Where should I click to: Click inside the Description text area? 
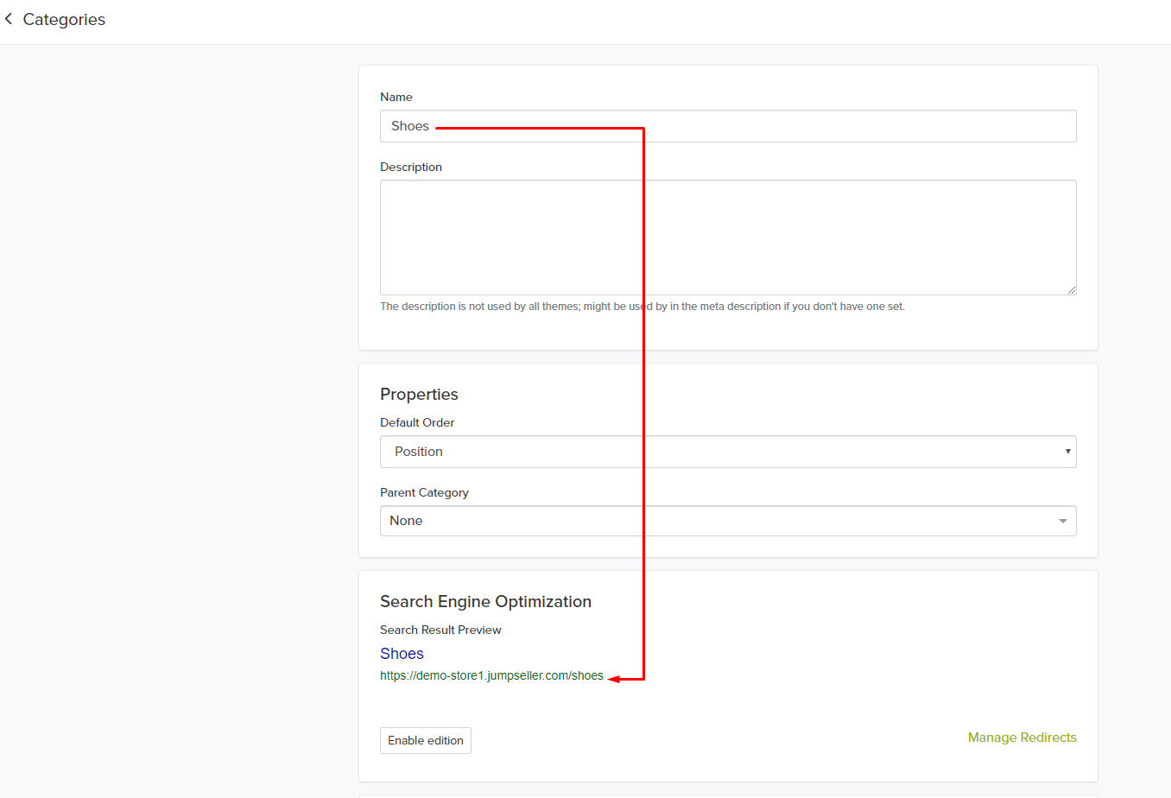coord(728,237)
